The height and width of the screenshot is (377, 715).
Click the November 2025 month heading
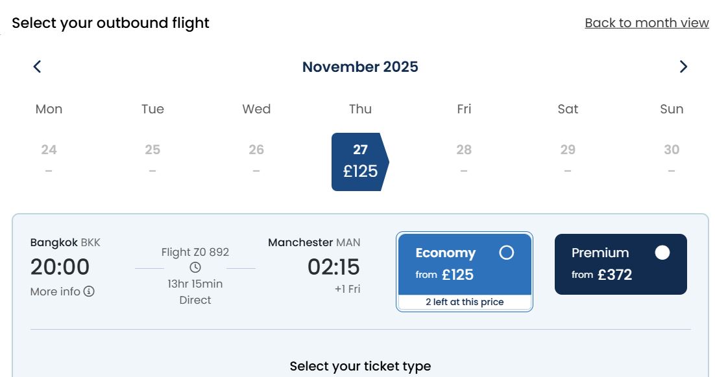(360, 67)
